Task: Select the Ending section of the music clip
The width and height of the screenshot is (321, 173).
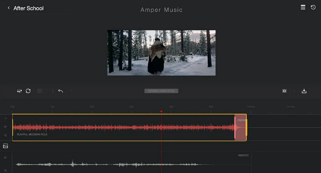Action: [240, 127]
